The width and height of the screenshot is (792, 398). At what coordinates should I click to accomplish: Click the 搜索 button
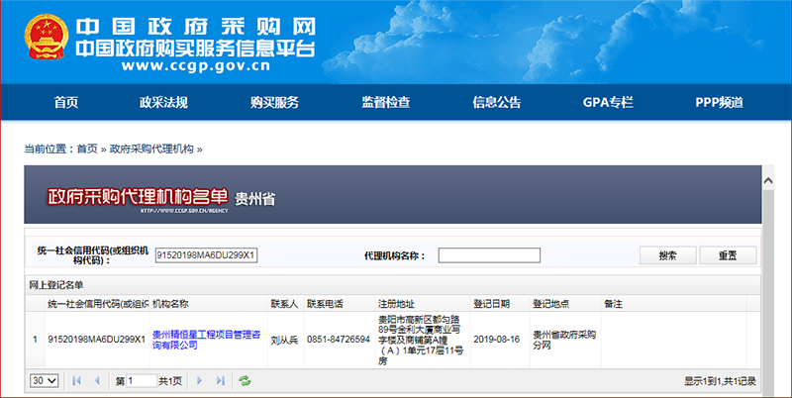pos(667,255)
